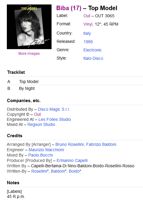Open the Les Folies Studio link
Image resolution: width=143 pixels, height=200 pixels.
55,119
